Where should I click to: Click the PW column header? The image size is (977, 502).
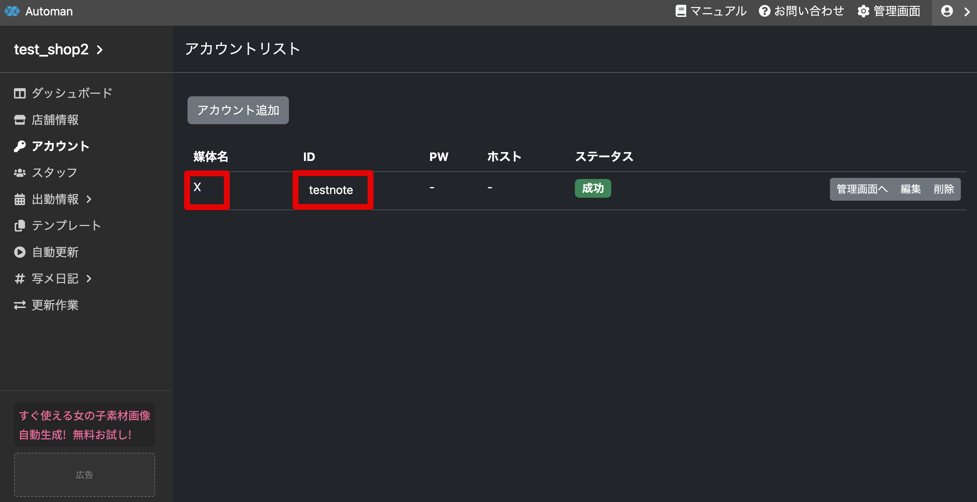point(439,157)
